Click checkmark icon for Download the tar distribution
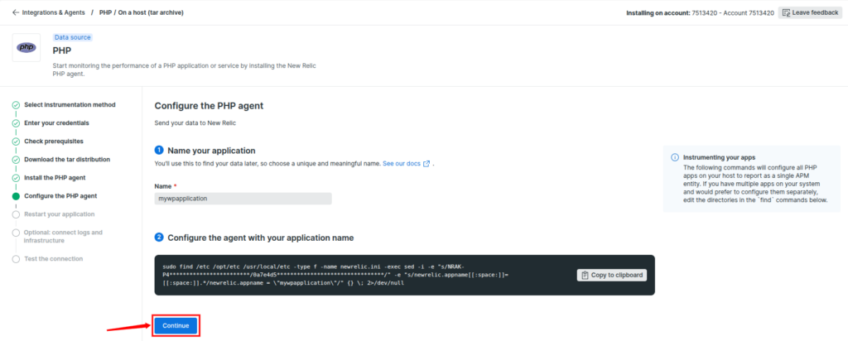Screen dimensions: 848x341 pyautogui.click(x=16, y=160)
